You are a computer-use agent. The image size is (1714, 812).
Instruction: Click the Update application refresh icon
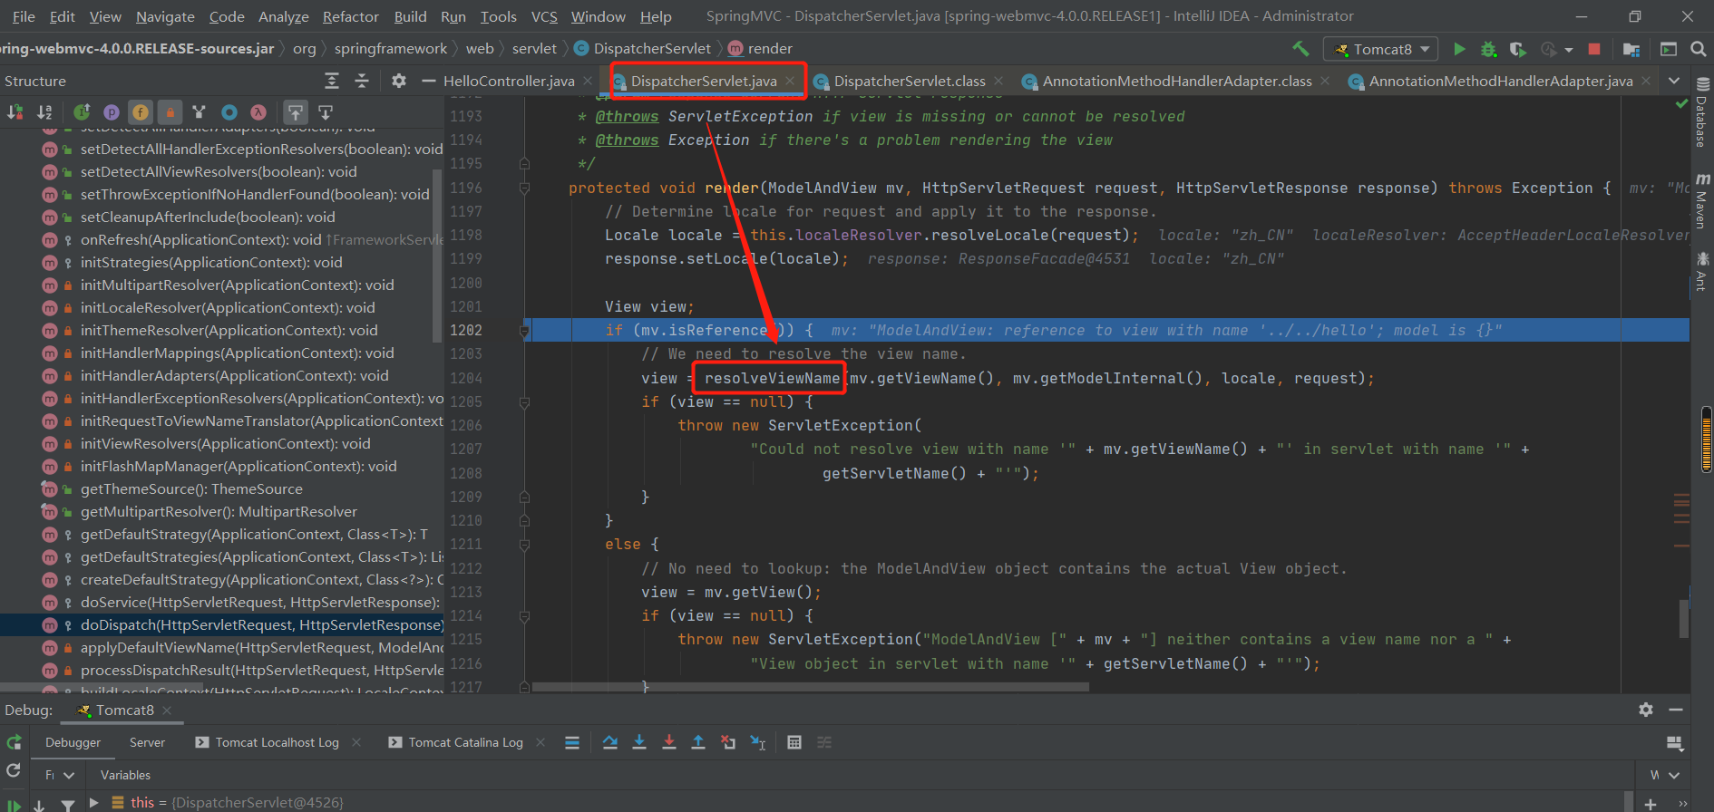14,770
